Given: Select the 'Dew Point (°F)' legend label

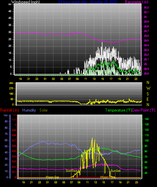Looking at the screenshot, I should pos(144,110).
